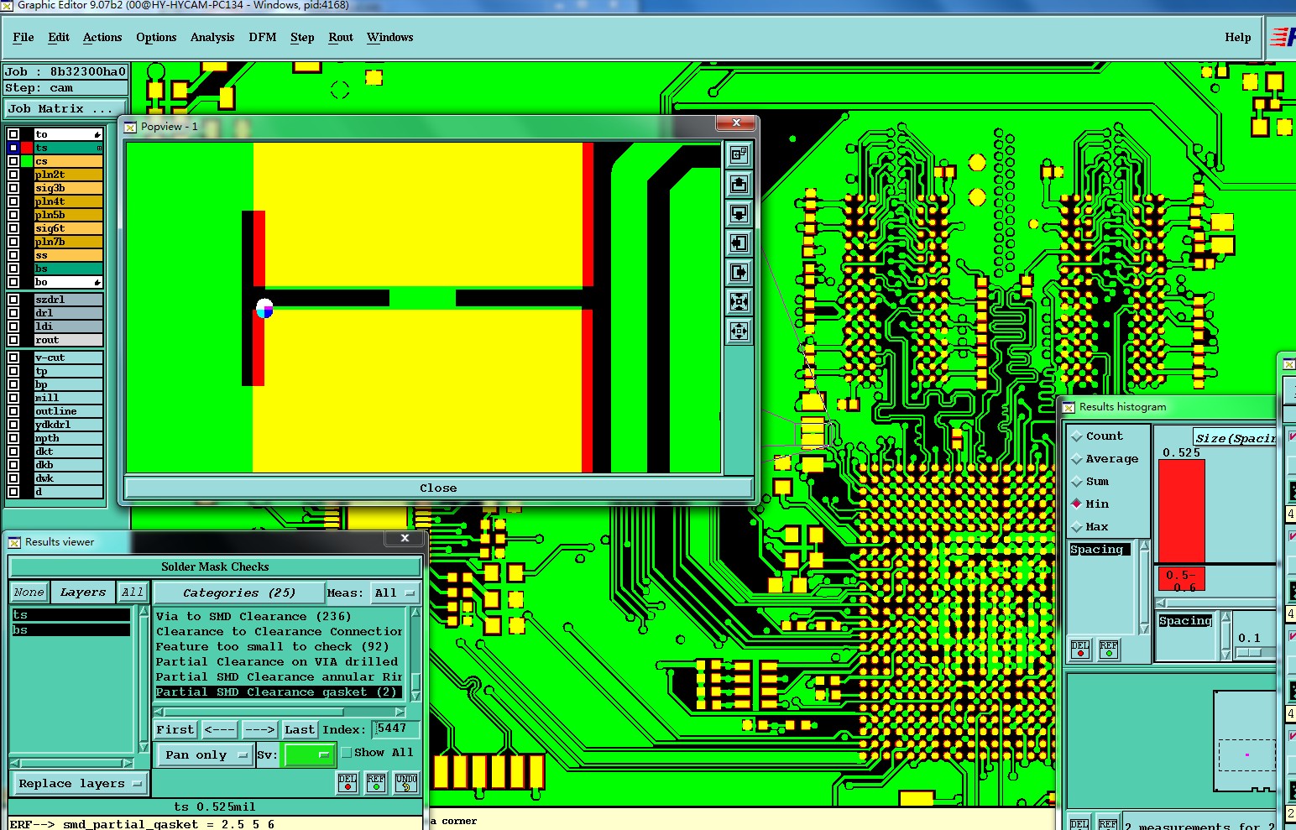Open the Analysis menu
This screenshot has width=1296, height=830.
click(212, 37)
